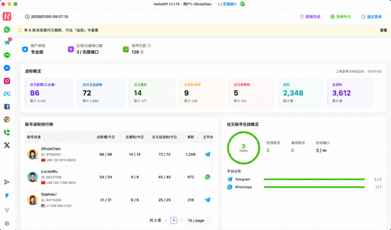Click the 工单重零(24时起点) time label

pos(359,72)
